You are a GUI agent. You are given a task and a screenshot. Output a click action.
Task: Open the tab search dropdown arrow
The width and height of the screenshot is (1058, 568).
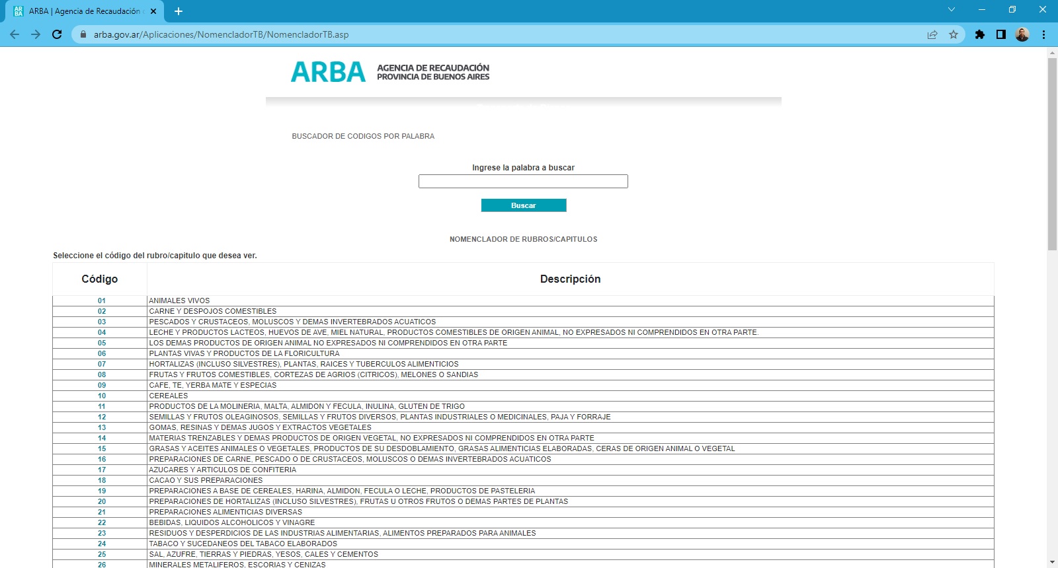(952, 9)
